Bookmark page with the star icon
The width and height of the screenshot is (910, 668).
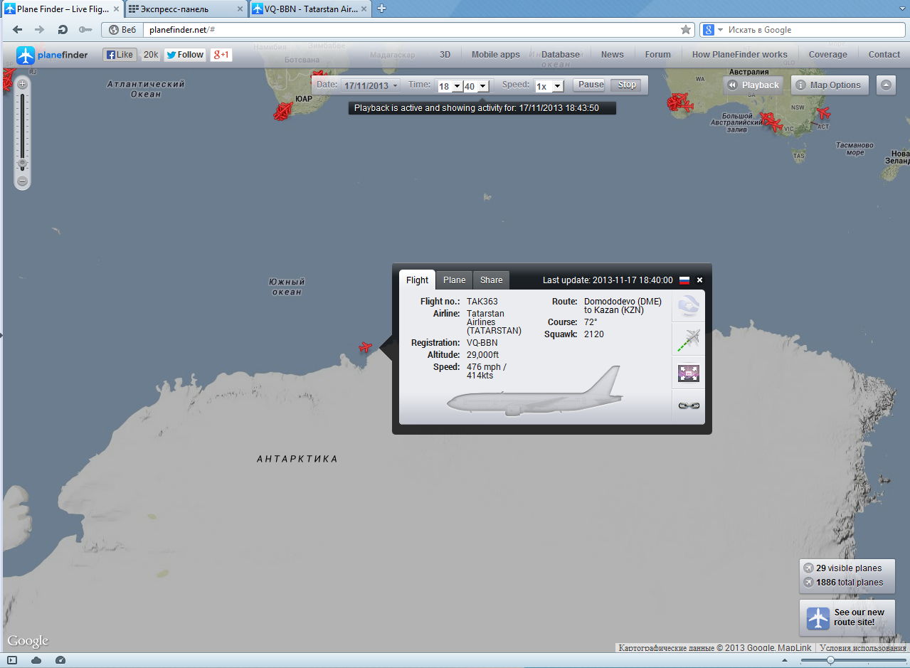coord(685,30)
